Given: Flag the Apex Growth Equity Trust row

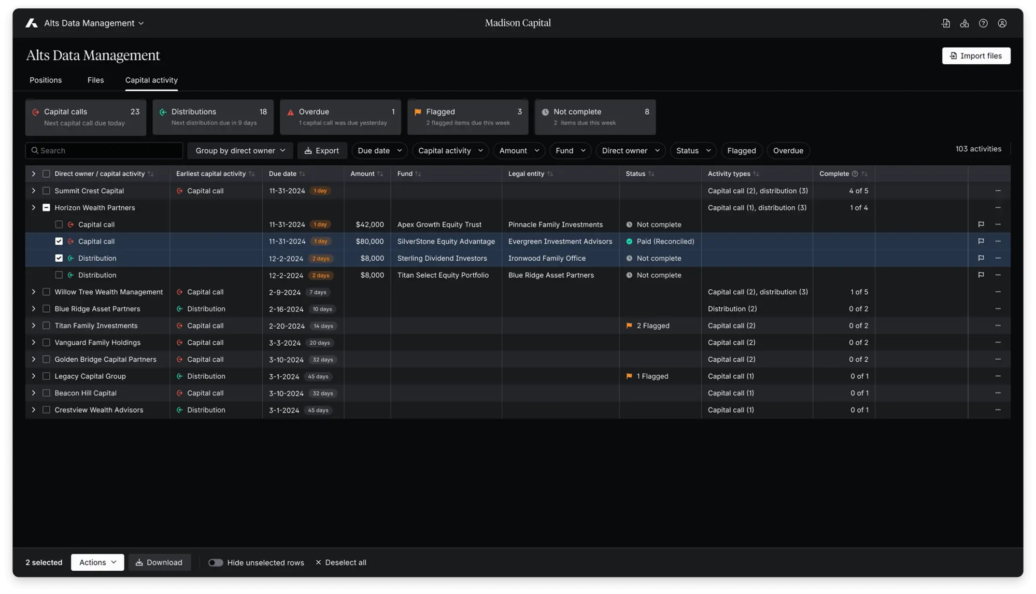Looking at the screenshot, I should tap(981, 224).
